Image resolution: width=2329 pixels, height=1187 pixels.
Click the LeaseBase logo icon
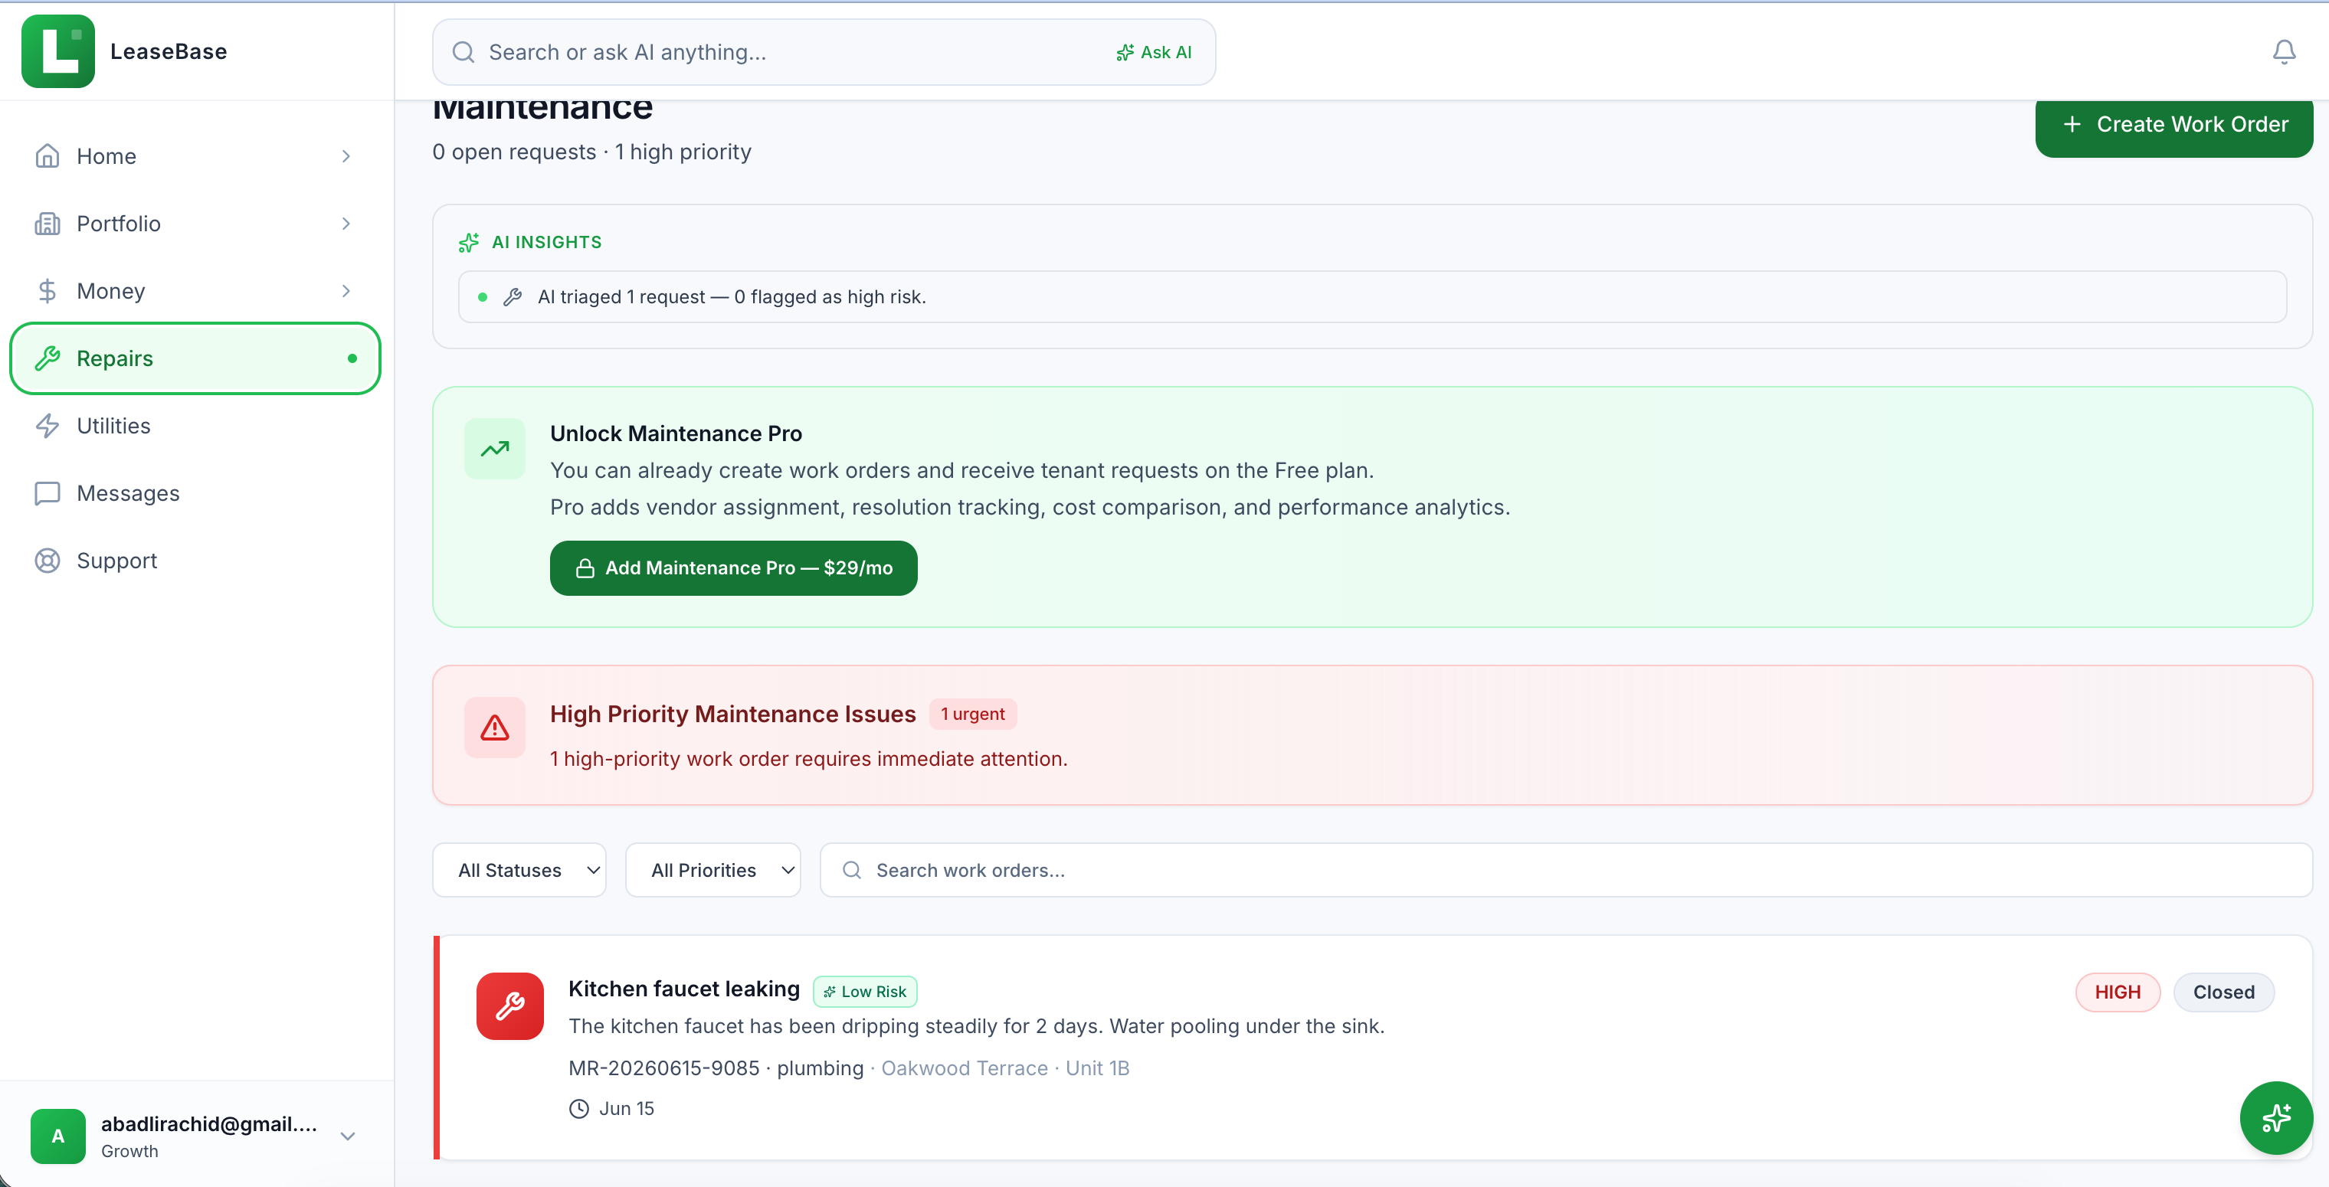point(58,51)
